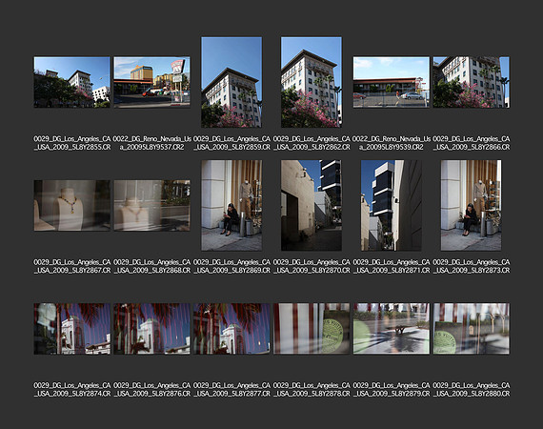Image resolution: width=543 pixels, height=429 pixels.
Task: Select thumbnail 5L8Y2867 necklace display bust
Action: (72, 206)
